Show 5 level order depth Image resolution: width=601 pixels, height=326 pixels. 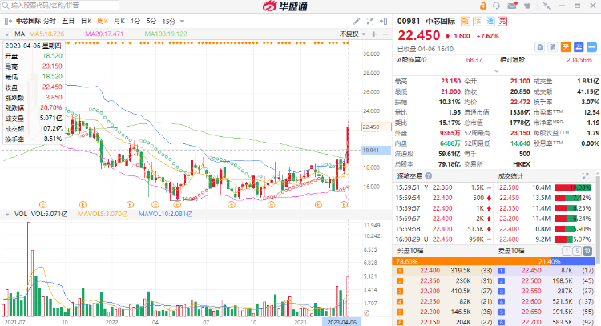point(577,251)
